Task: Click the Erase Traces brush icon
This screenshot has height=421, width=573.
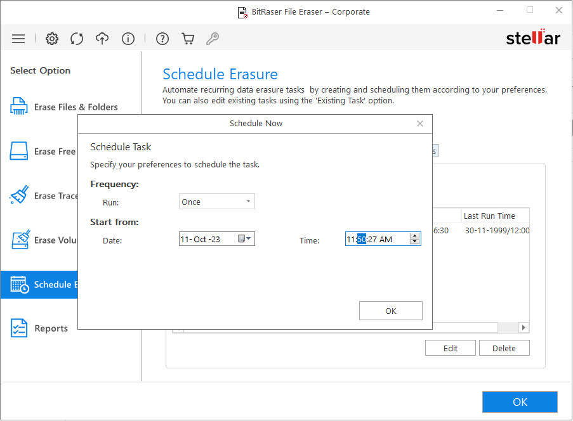Action: [x=20, y=195]
